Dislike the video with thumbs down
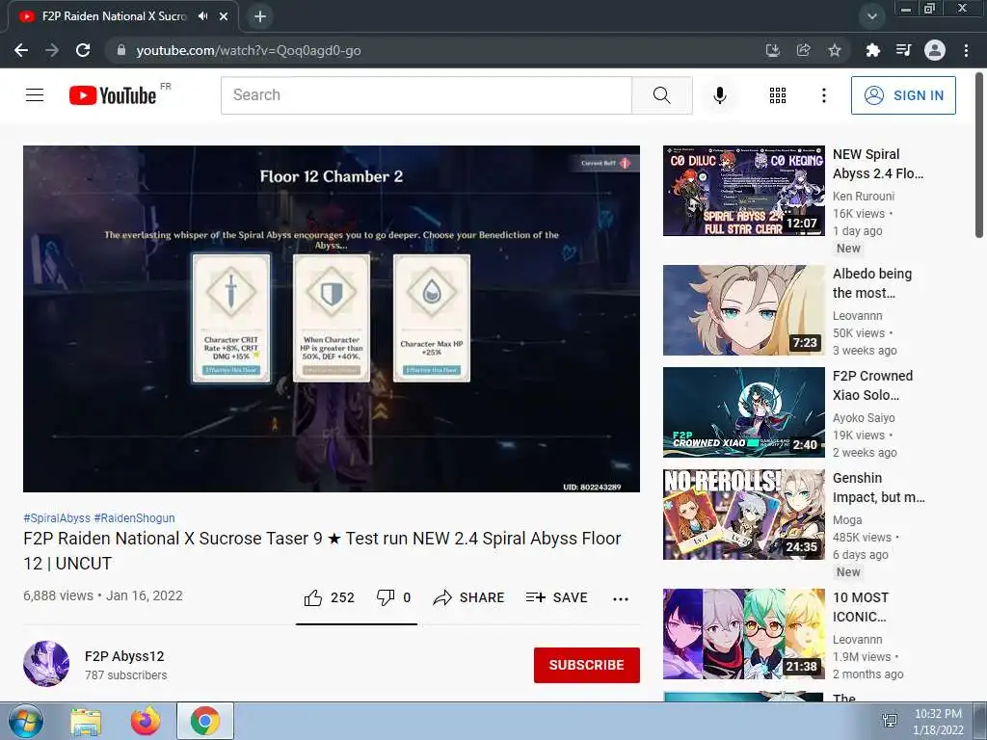 pyautogui.click(x=386, y=597)
